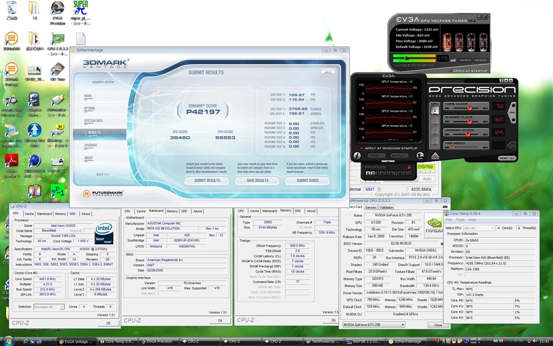
Task: Open the Precision title bar dropdown arrow
Action: 506,81
